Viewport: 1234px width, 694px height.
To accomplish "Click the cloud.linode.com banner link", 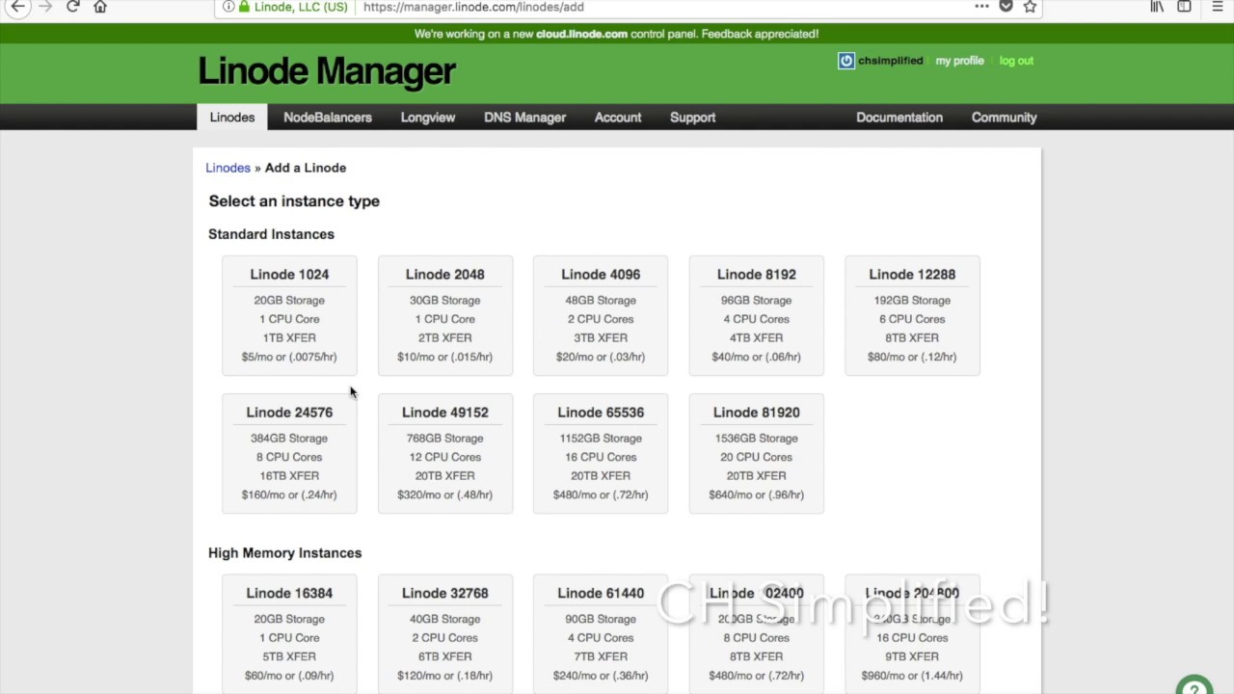I will pos(581,34).
